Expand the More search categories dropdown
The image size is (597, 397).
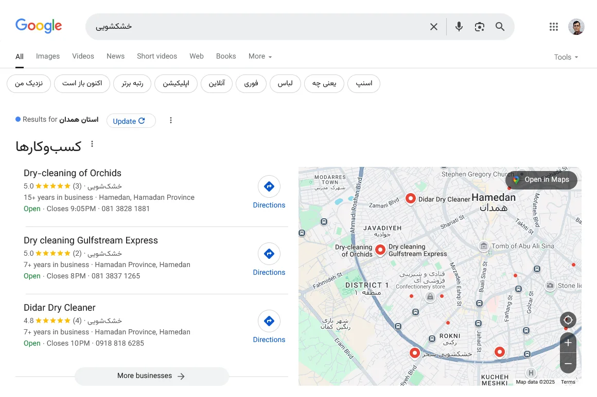click(x=260, y=56)
